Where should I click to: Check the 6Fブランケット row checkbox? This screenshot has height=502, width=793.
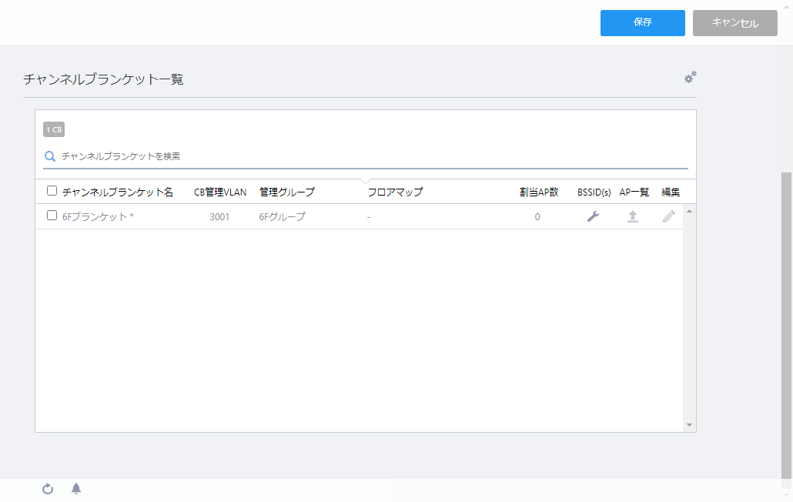pyautogui.click(x=52, y=216)
